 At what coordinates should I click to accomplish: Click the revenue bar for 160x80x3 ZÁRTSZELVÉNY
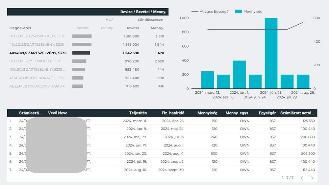pyautogui.click(x=78, y=70)
